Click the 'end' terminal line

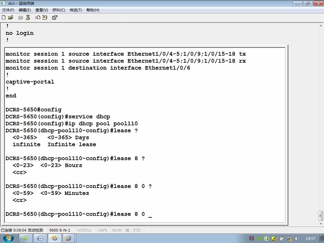pos(11,96)
